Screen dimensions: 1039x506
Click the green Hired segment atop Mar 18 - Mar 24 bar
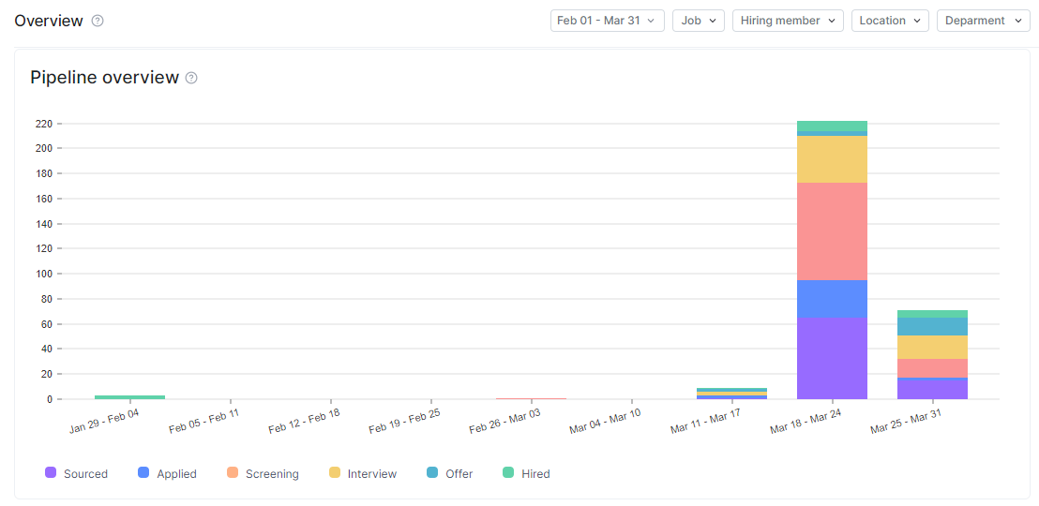pos(833,126)
